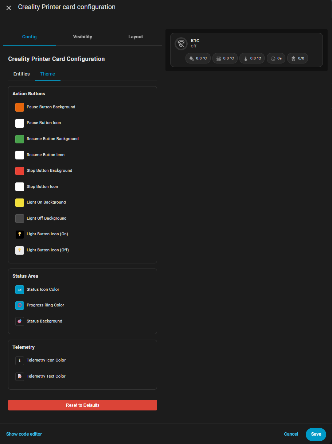Save the card configuration
Image resolution: width=332 pixels, height=444 pixels.
316,434
